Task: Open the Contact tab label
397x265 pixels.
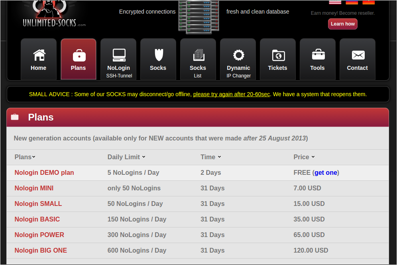Action: (357, 68)
